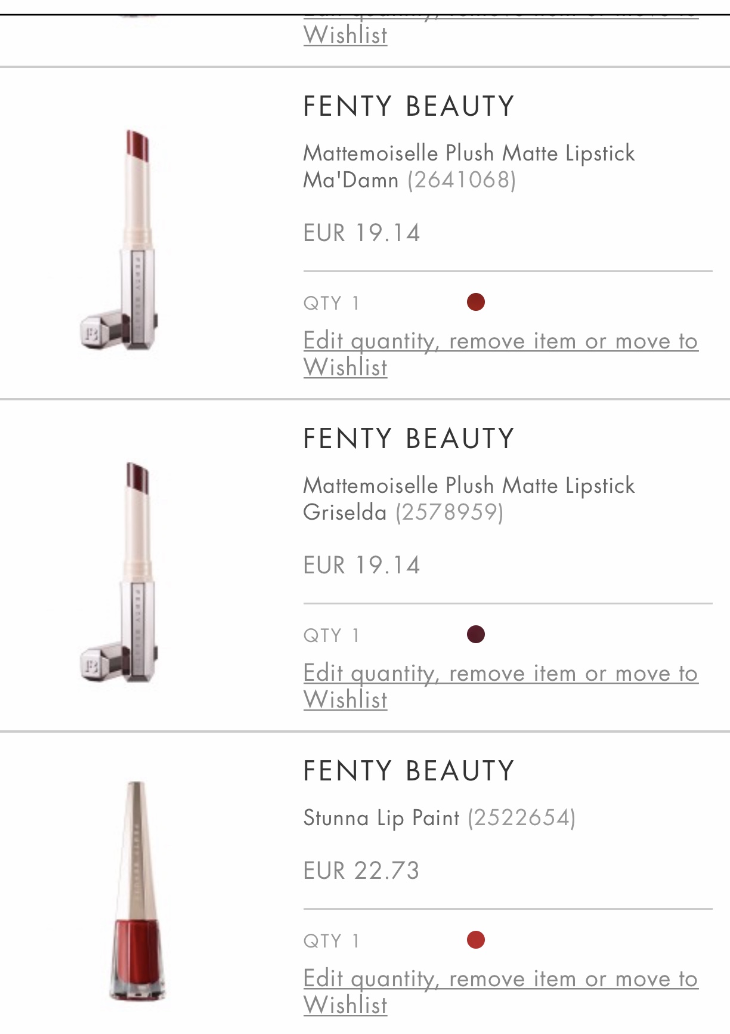Open Mattemoiselle Plush Matte Lipstick Griselda title

[468, 498]
